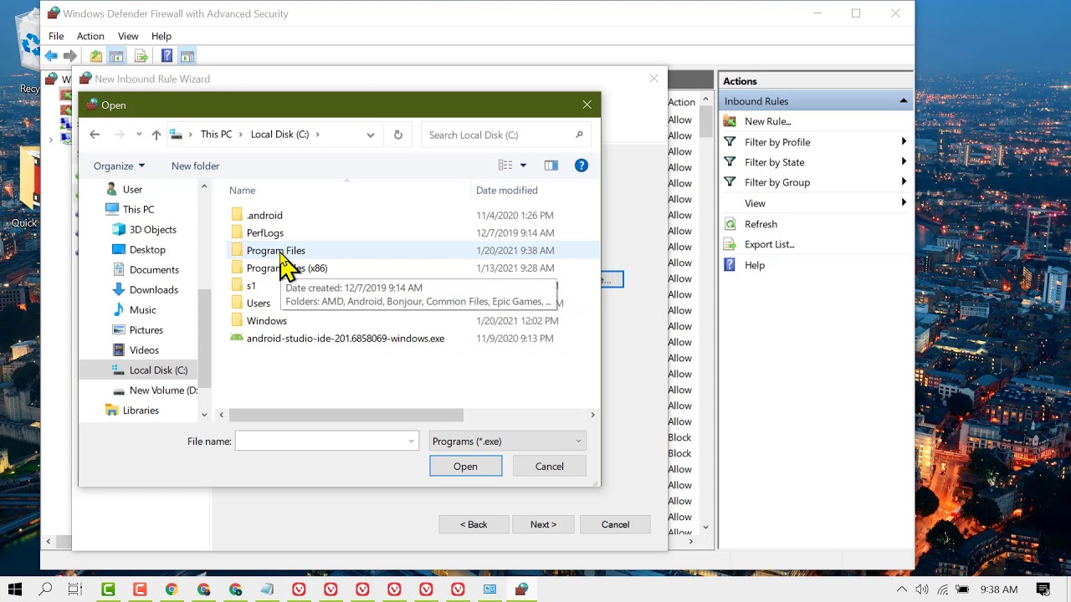Click the taskbar search icon

point(45,589)
